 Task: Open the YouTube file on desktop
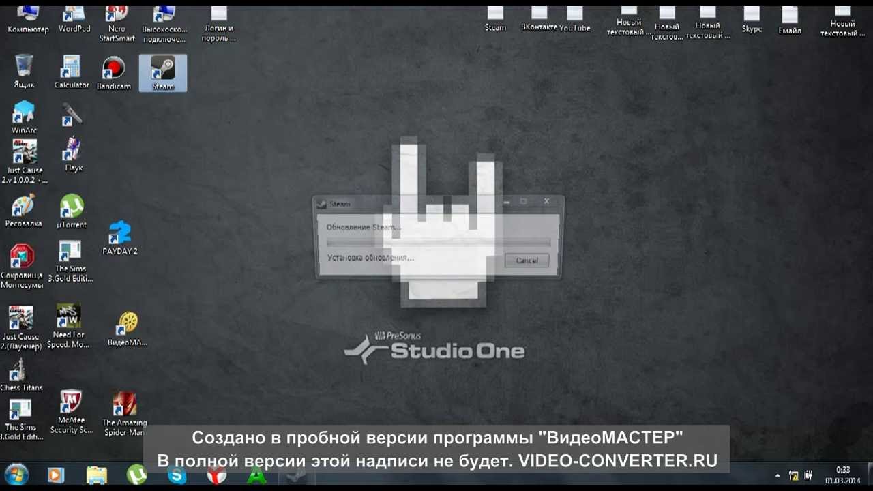click(574, 19)
